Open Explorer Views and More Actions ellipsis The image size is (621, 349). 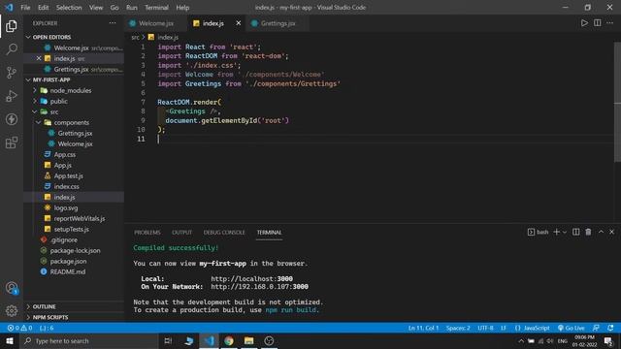113,23
